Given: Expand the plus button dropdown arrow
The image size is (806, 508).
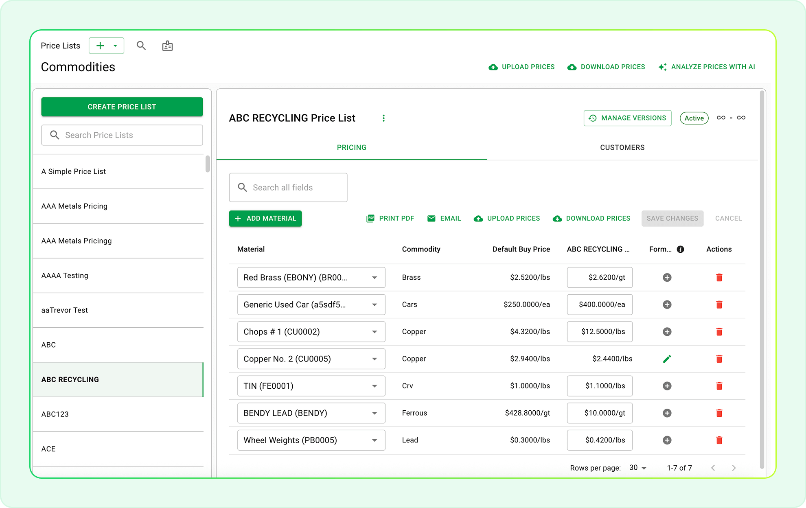Looking at the screenshot, I should pyautogui.click(x=116, y=46).
